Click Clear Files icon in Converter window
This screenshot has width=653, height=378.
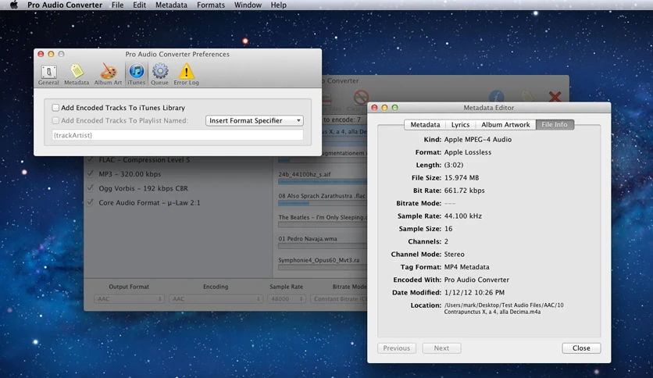(361, 98)
